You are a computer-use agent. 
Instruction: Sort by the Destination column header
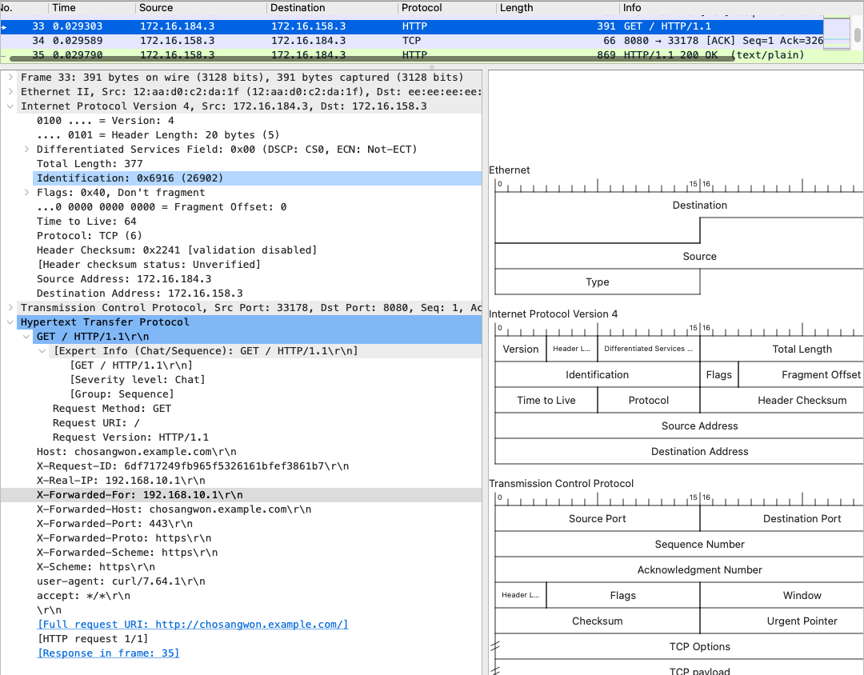click(332, 8)
